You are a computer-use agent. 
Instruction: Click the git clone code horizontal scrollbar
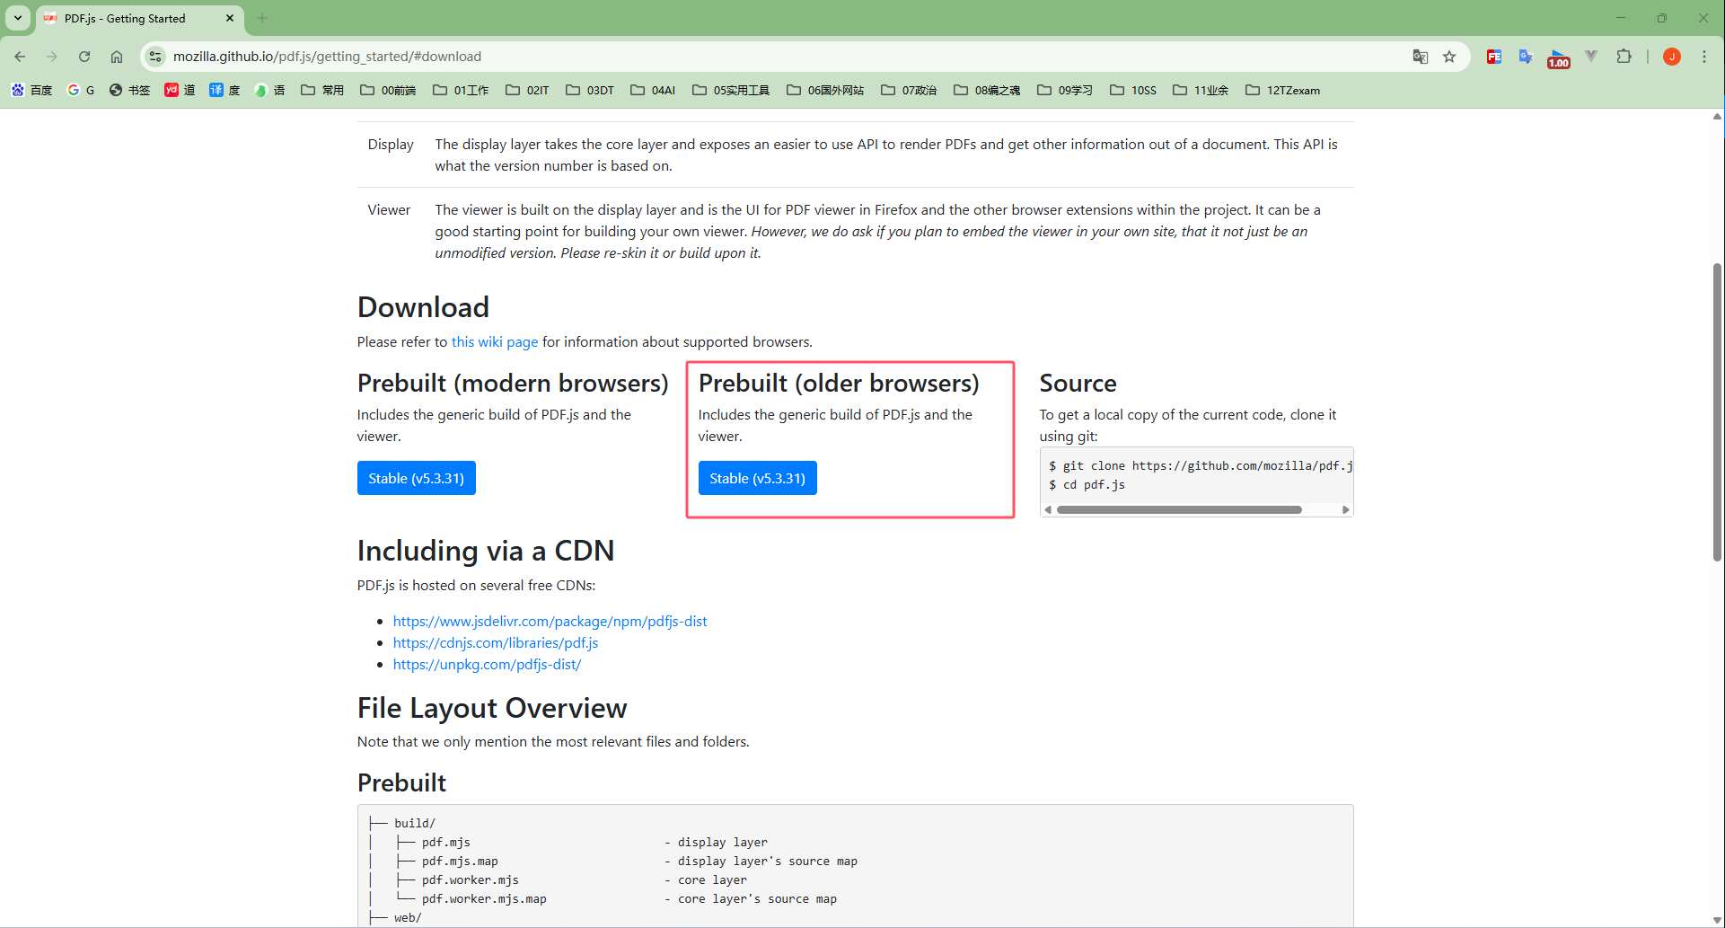pos(1179,509)
